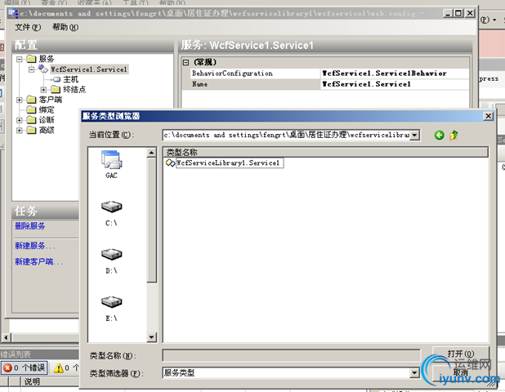The width and height of the screenshot is (505, 392).
Task: Click the 新建客户端... link
Action: coord(39,261)
